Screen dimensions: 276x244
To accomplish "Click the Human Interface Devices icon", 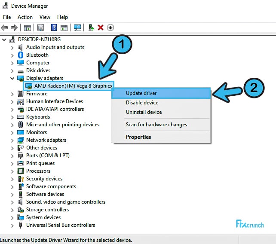I will [x=21, y=102].
